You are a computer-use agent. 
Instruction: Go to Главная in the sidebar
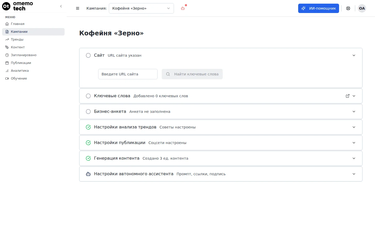33,24
